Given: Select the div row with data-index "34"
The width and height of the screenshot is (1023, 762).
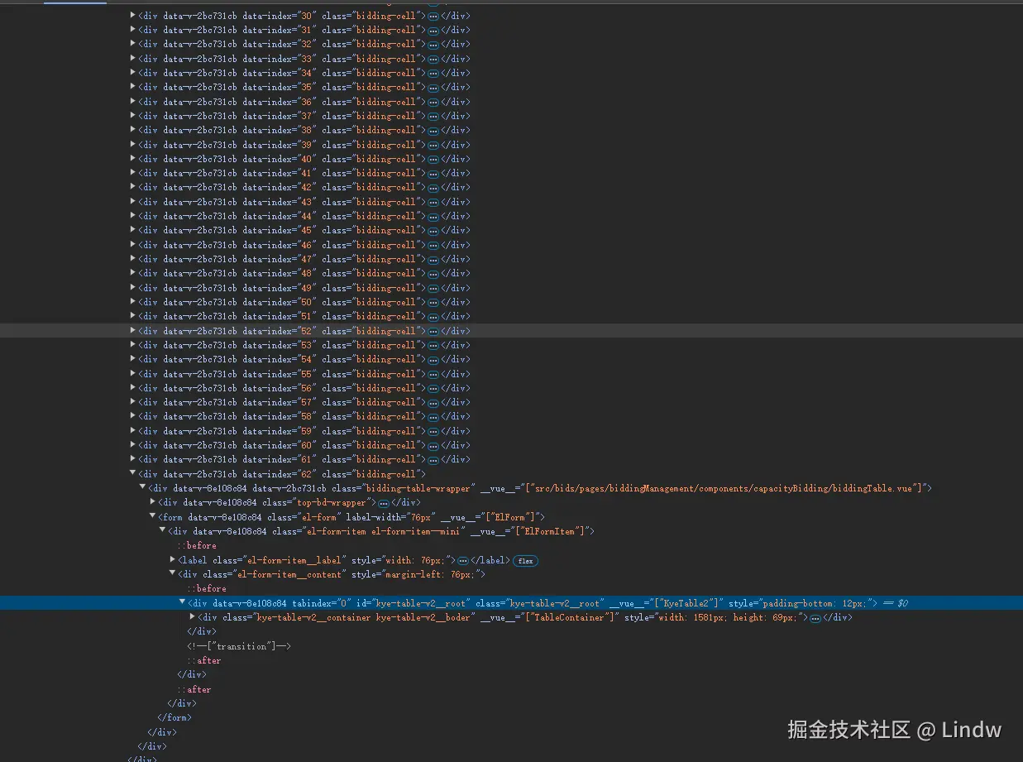Looking at the screenshot, I should [304, 73].
